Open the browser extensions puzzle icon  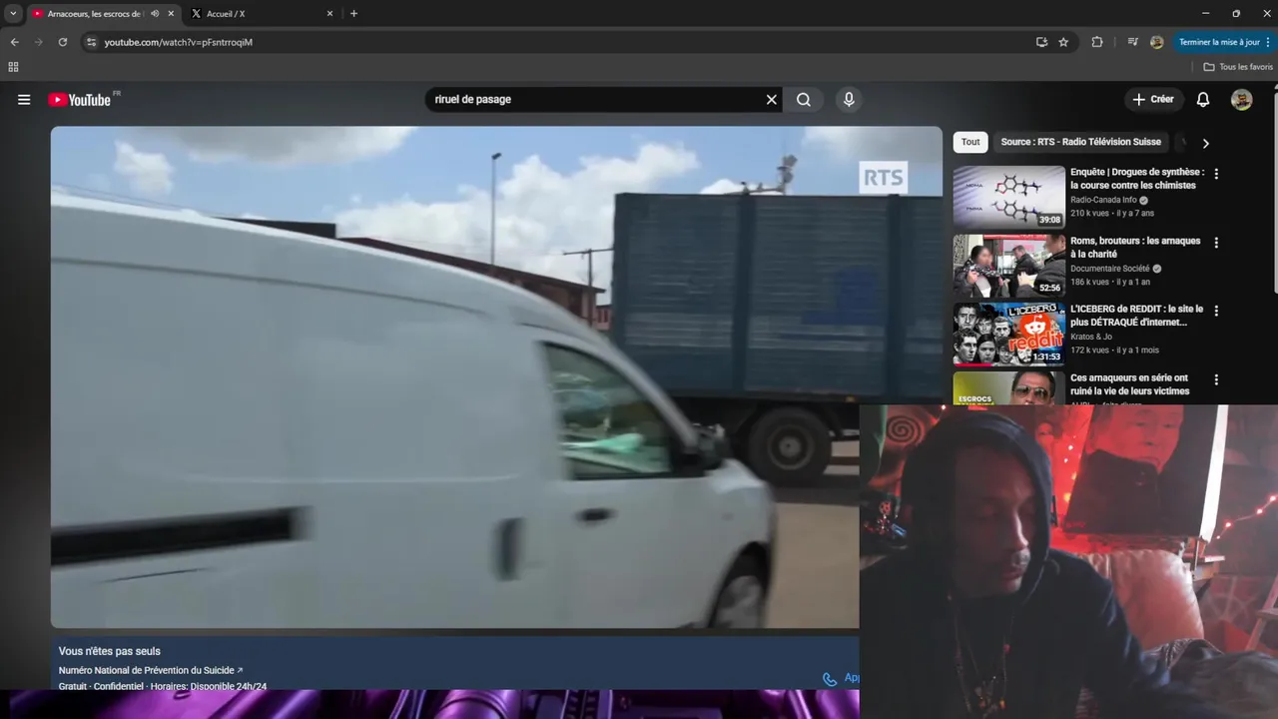(x=1097, y=42)
